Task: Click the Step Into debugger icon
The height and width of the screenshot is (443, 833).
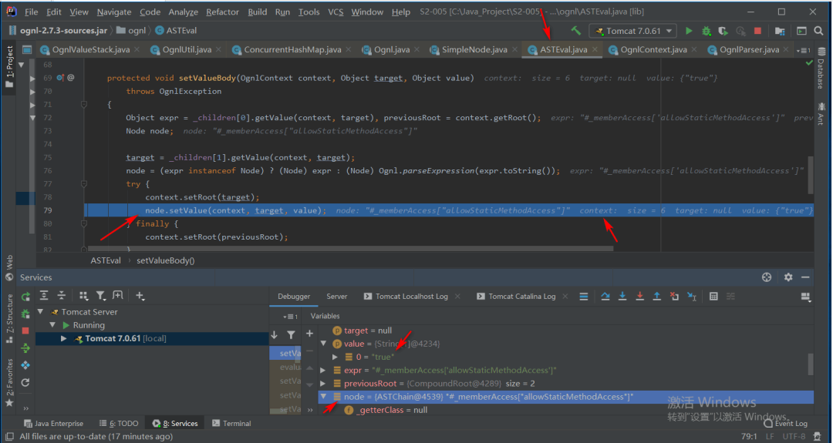Action: (x=622, y=296)
